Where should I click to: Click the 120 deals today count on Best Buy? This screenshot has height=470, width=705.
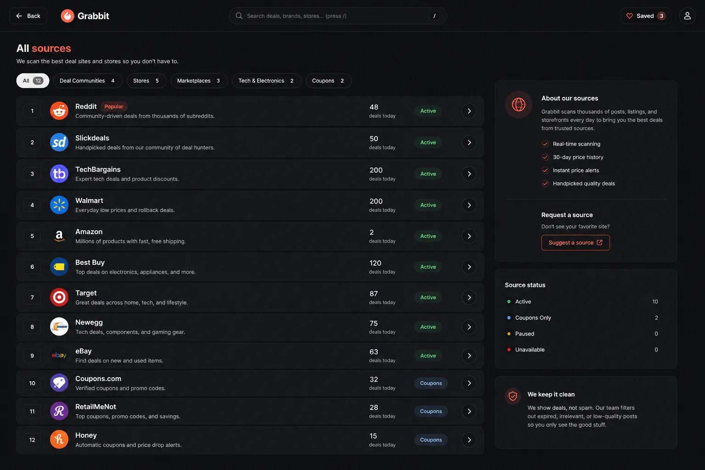coord(382,267)
